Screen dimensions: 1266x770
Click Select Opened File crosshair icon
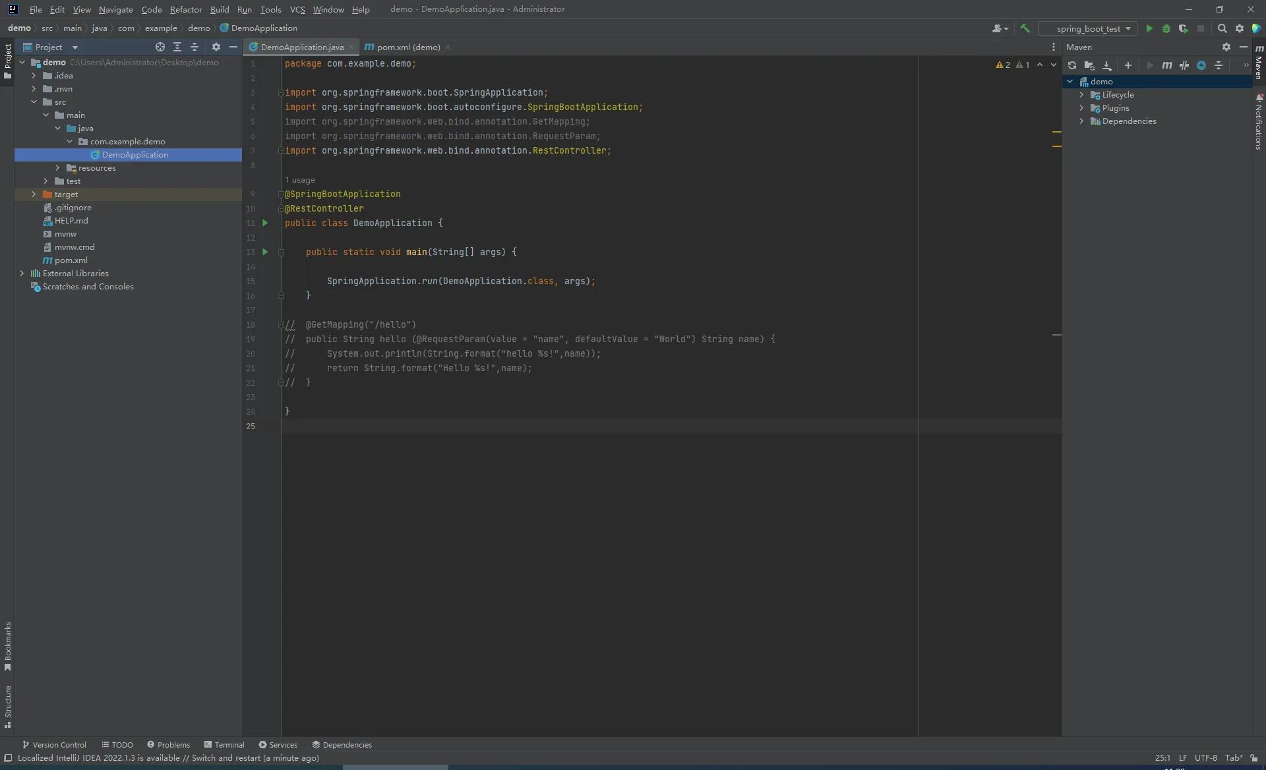pyautogui.click(x=160, y=47)
